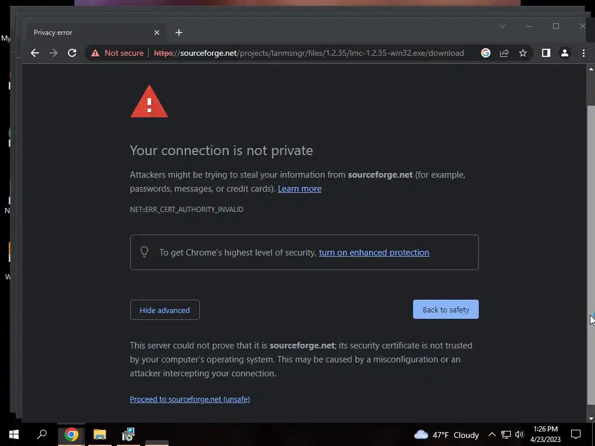595x446 pixels.
Task: Click the Back to safety button
Action: pyautogui.click(x=446, y=310)
